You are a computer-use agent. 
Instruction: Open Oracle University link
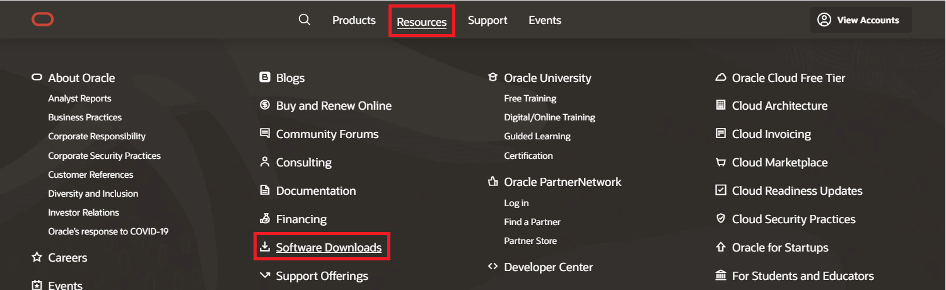[547, 78]
